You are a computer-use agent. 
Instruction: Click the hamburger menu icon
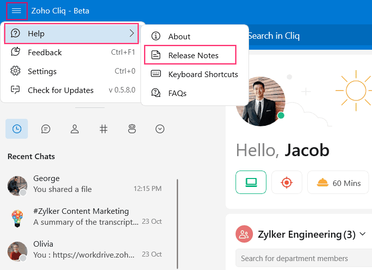tap(16, 10)
